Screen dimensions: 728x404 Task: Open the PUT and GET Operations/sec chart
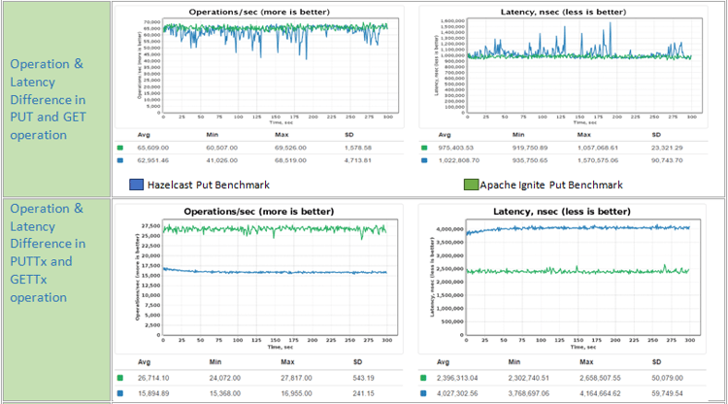click(x=259, y=67)
